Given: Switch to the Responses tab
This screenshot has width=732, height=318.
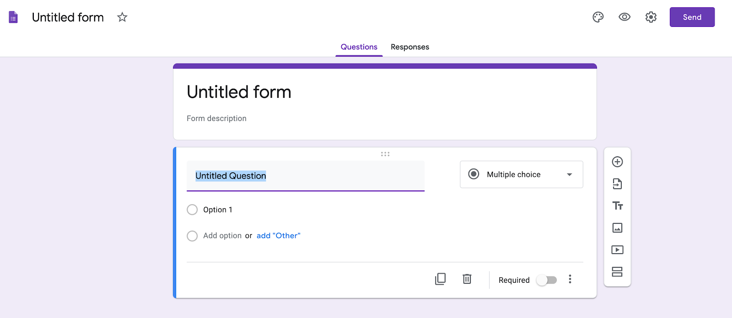Looking at the screenshot, I should [x=409, y=47].
